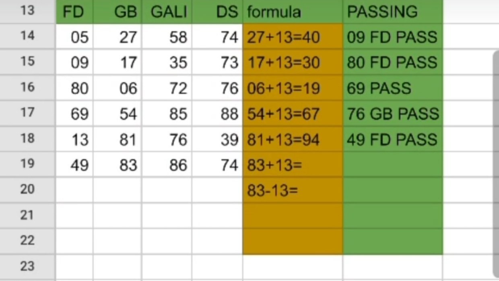Select the cell with 83-13=
This screenshot has width=499, height=281.
pos(293,190)
